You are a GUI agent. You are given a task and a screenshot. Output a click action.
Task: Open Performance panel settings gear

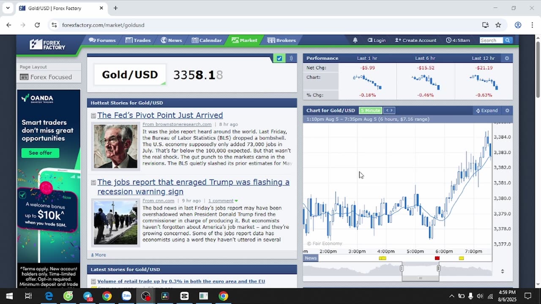[507, 58]
